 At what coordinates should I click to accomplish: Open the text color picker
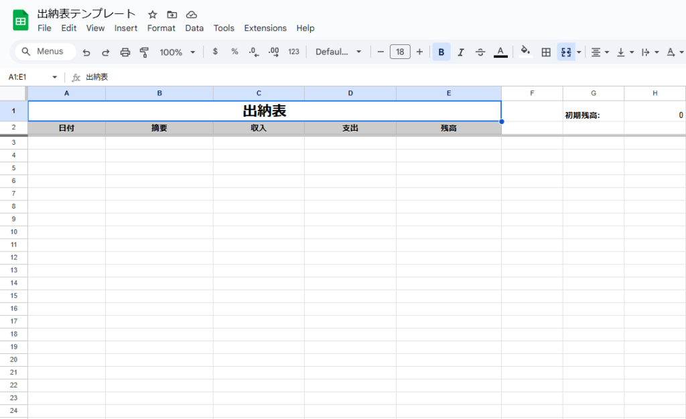coord(500,52)
